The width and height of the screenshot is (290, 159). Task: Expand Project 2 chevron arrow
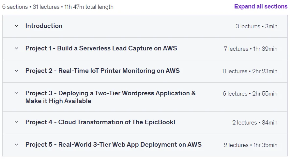click(16, 71)
